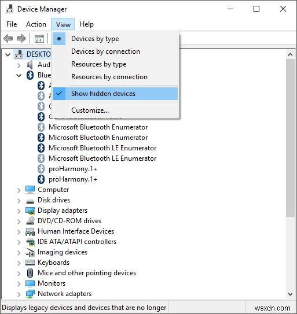Select the Imaging devices label
Image resolution: width=297 pixels, height=314 pixels.
click(63, 252)
